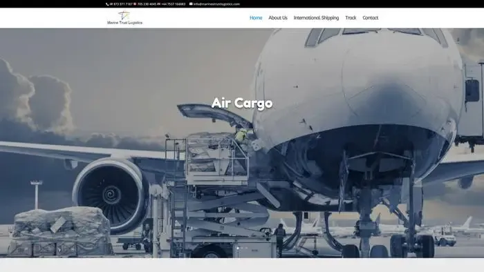Select the second slider dot indicator
Image resolution: width=484 pixels, height=272 pixels.
click(242, 248)
